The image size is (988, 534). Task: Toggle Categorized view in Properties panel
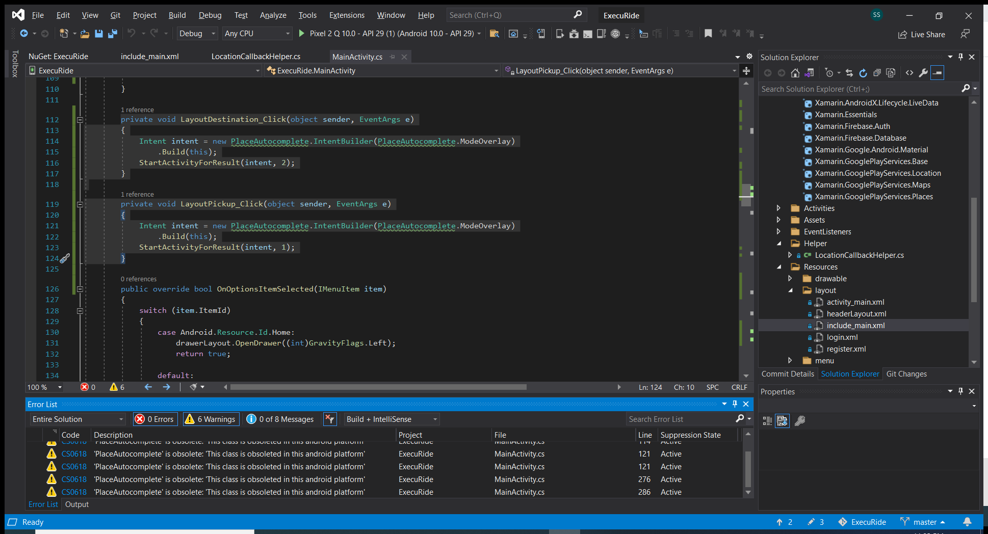pyautogui.click(x=767, y=421)
